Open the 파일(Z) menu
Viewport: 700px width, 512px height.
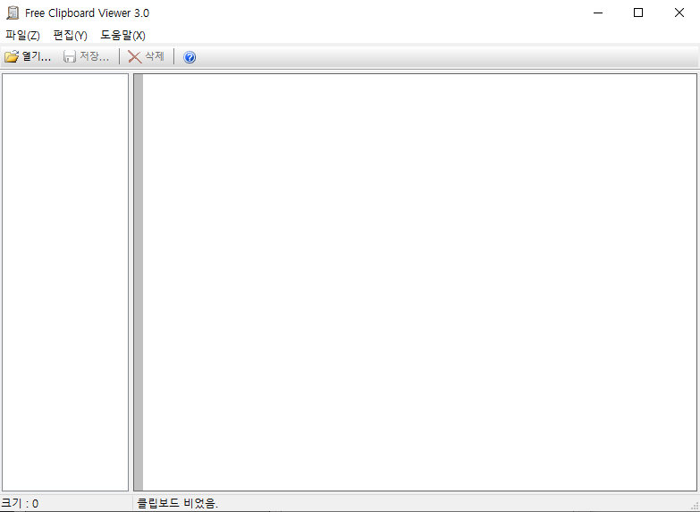[x=22, y=35]
